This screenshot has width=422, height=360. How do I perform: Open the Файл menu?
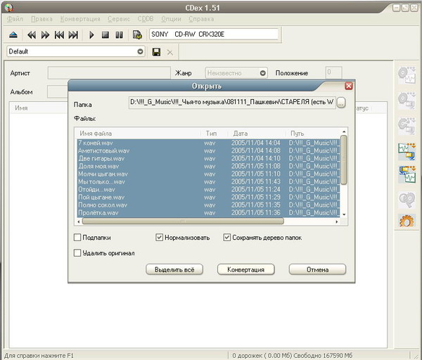[15, 19]
